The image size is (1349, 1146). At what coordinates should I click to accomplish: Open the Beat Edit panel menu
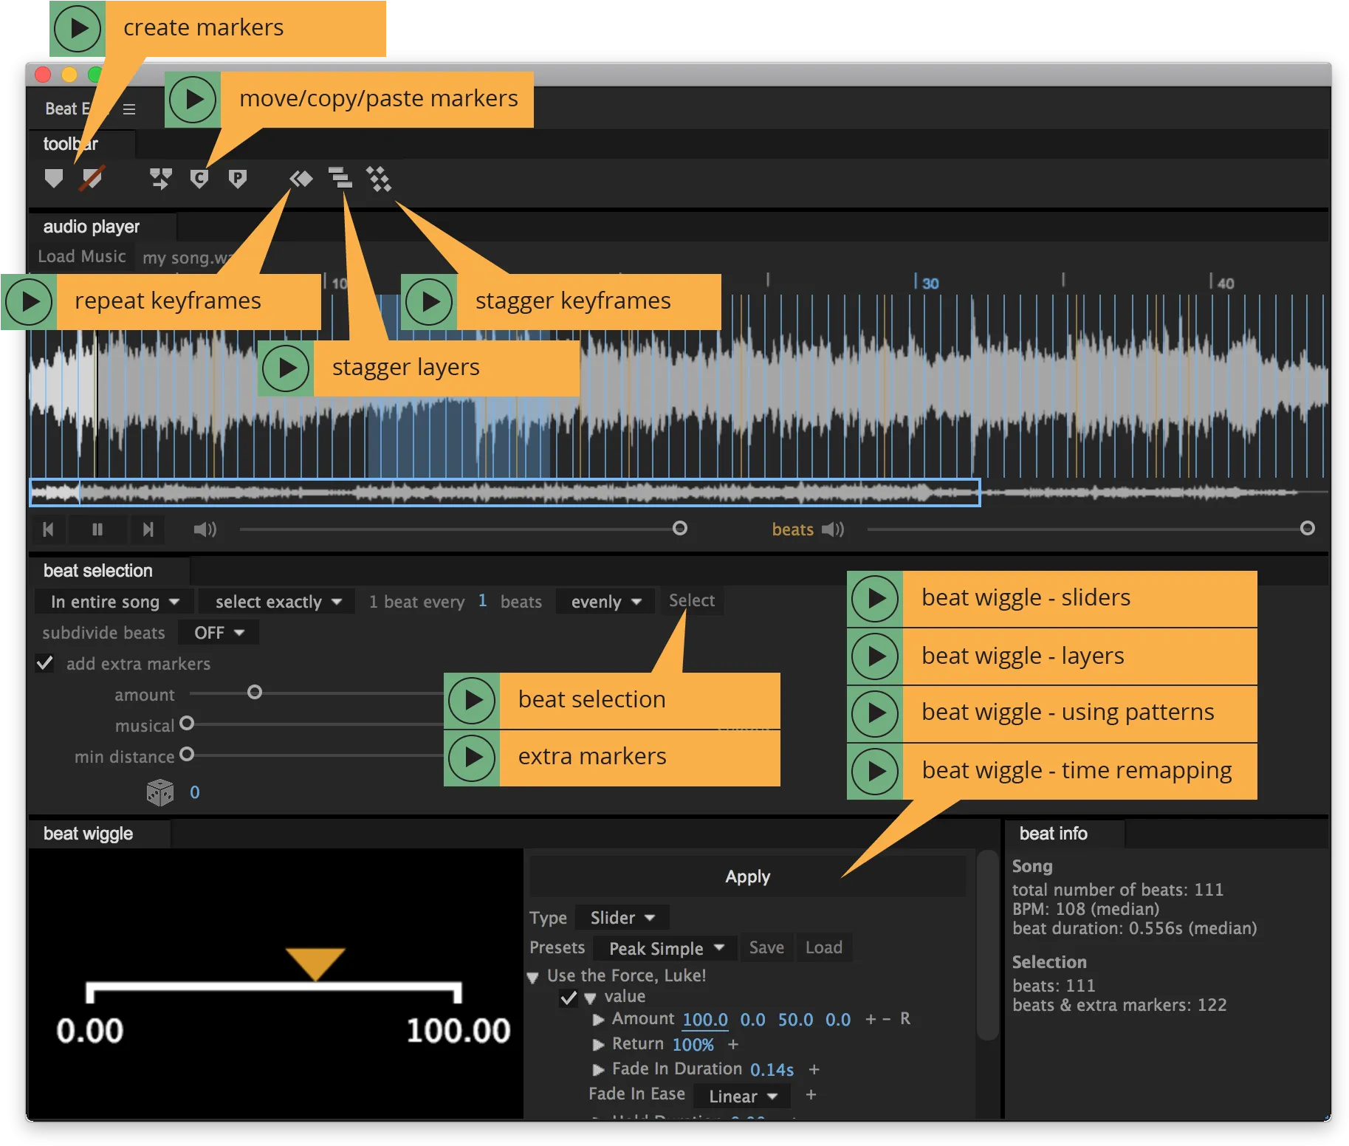[129, 109]
